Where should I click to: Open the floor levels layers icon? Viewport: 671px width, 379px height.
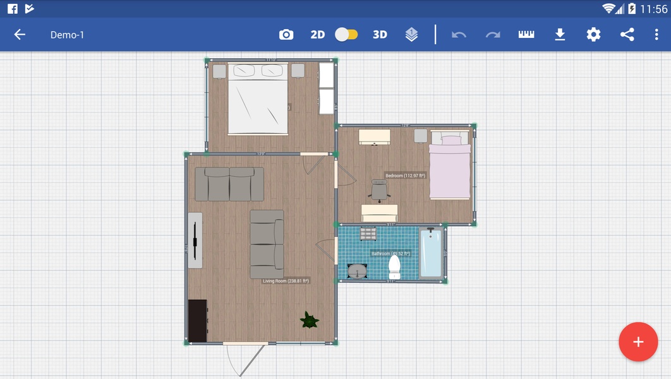point(411,35)
